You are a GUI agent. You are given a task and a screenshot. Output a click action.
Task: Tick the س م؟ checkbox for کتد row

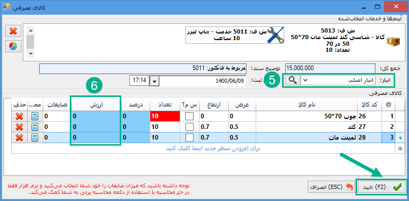(189, 127)
